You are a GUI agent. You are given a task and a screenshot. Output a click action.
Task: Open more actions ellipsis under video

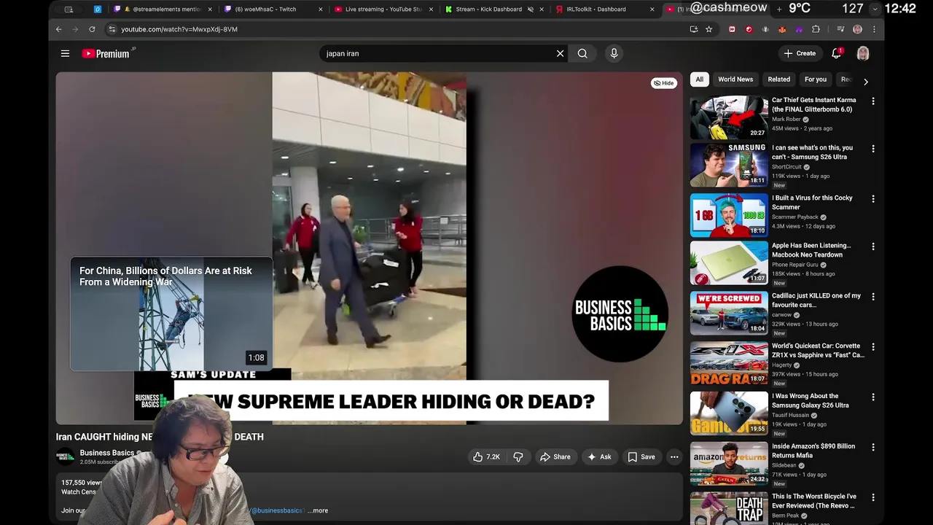674,456
